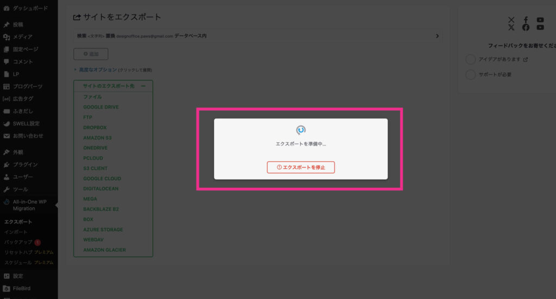Image resolution: width=556 pixels, height=299 pixels.
Task: Click the All-in-One WP Migration icon
Action: 7,202
